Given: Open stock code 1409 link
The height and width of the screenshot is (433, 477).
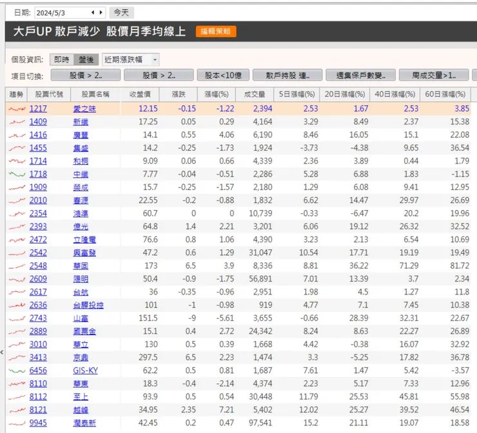Looking at the screenshot, I should (38, 122).
